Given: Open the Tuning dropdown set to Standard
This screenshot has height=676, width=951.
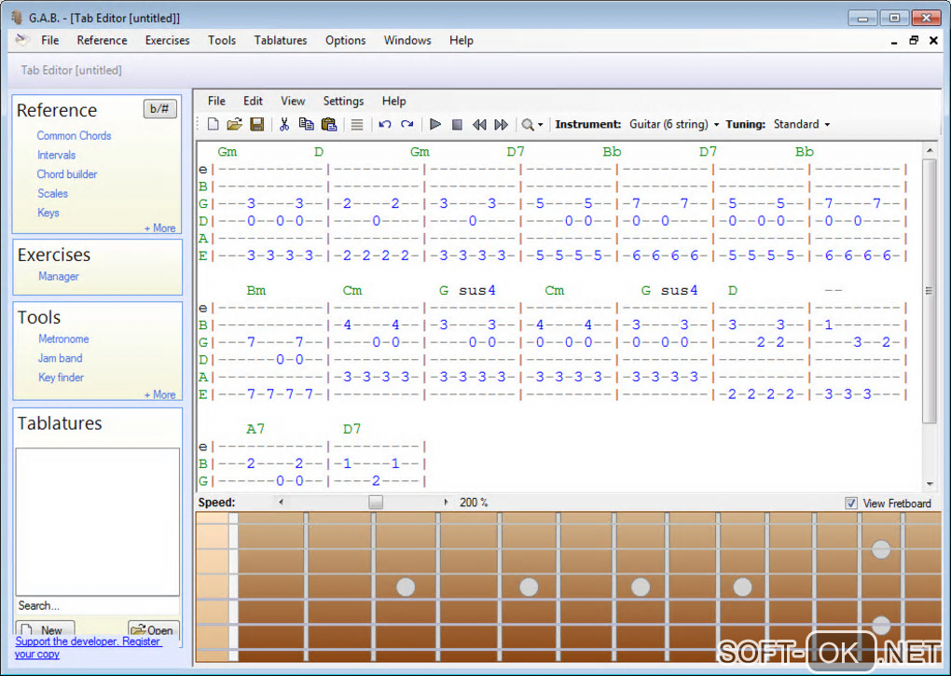Looking at the screenshot, I should pyautogui.click(x=801, y=124).
